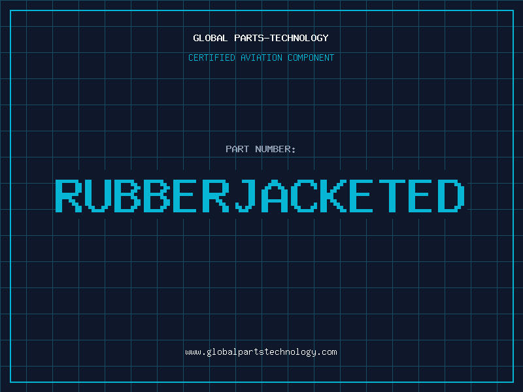The height and width of the screenshot is (392, 523).
Task: Click the letter U in RUBBERJACKETED
Action: (x=97, y=196)
